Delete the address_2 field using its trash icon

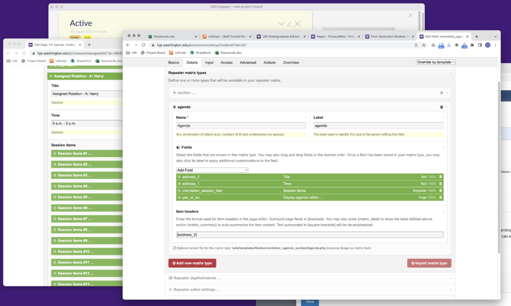pos(440,177)
